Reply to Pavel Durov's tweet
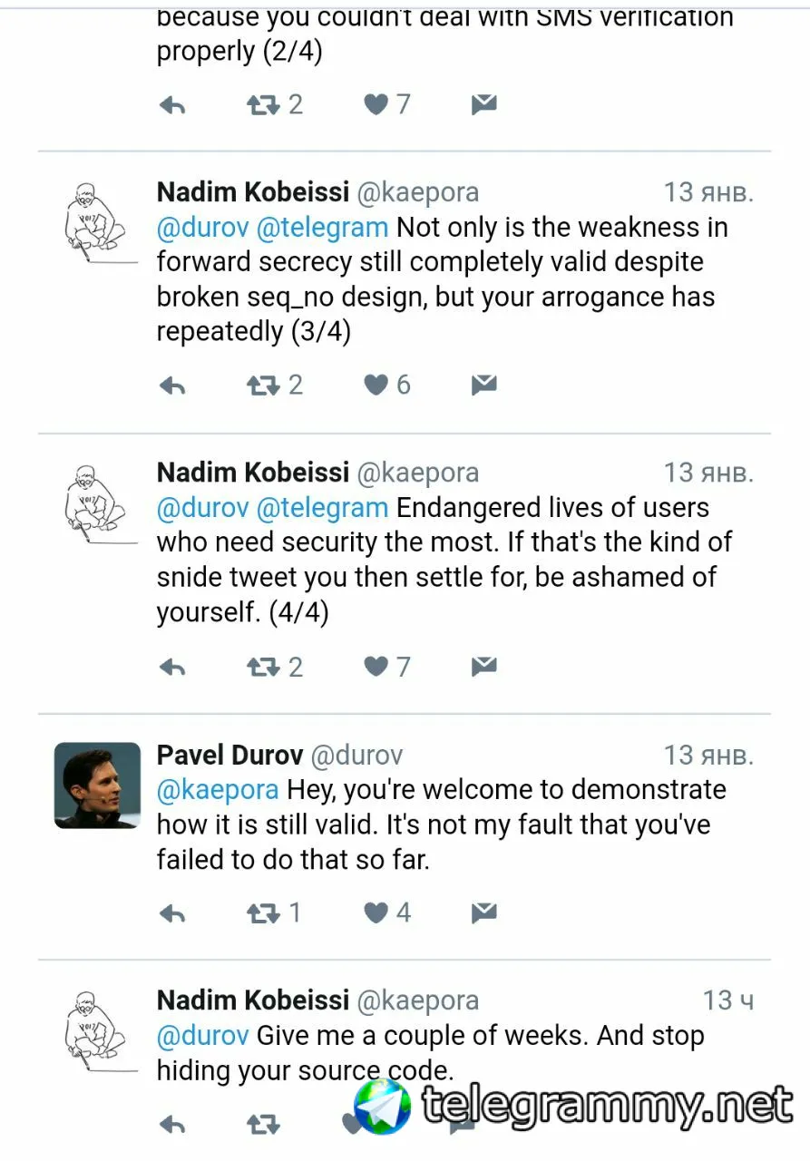Viewport: 810px width, 1161px height. coord(172,912)
